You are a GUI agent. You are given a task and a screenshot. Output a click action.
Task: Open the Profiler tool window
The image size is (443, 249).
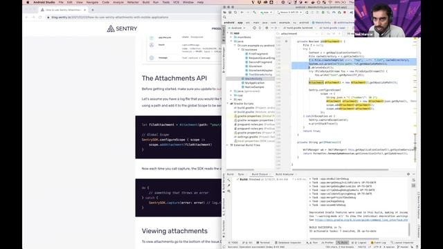click(x=327, y=243)
